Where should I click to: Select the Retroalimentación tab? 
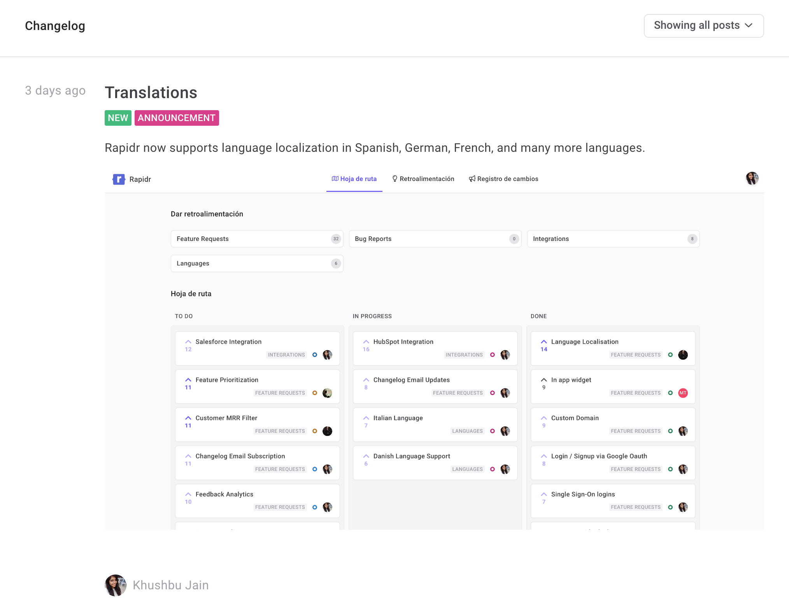pos(423,179)
